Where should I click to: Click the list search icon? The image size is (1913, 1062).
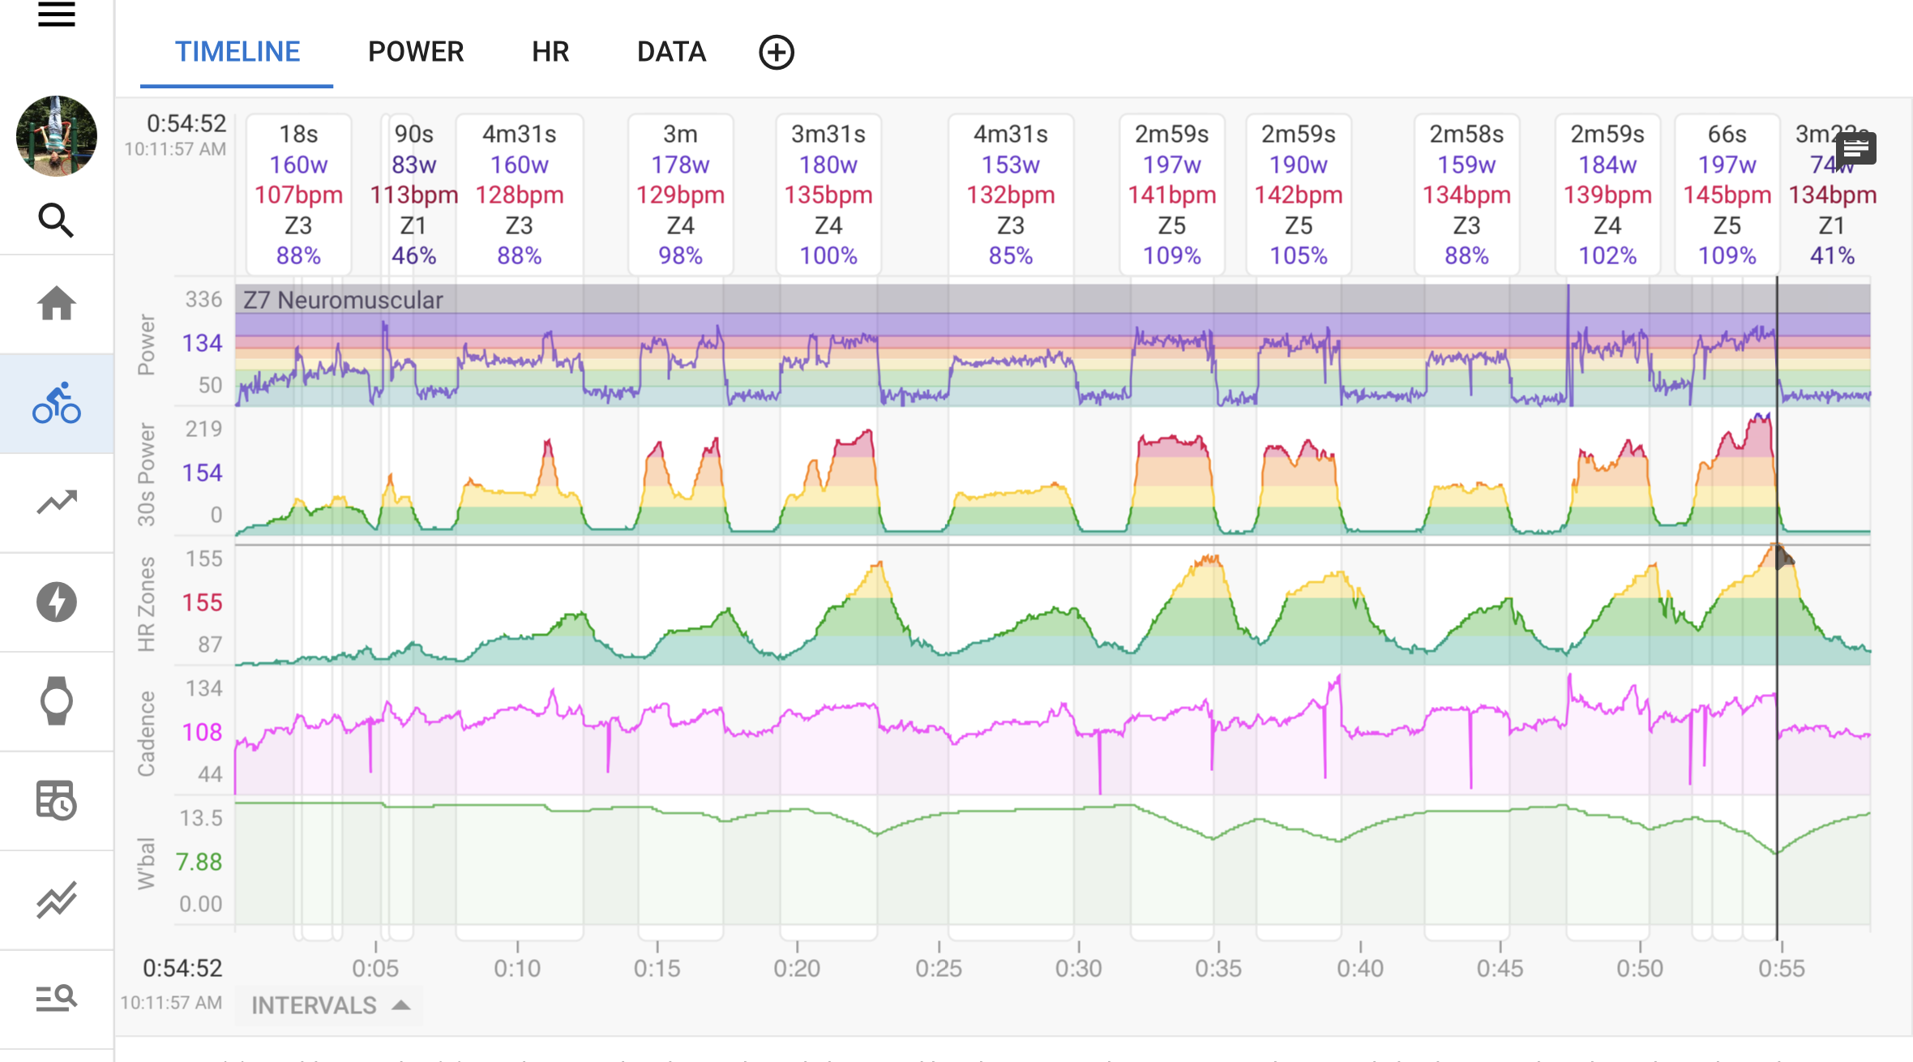56,998
